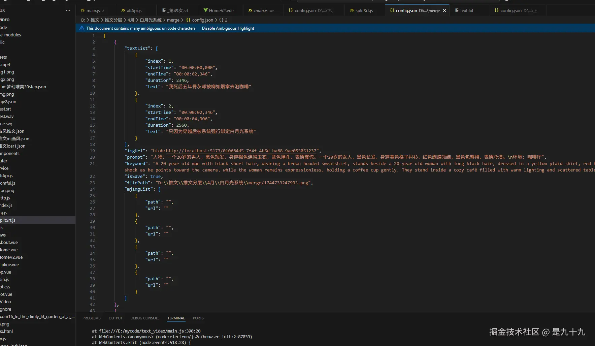Close the active config.json merge tab
This screenshot has width=595, height=346.
444,10
